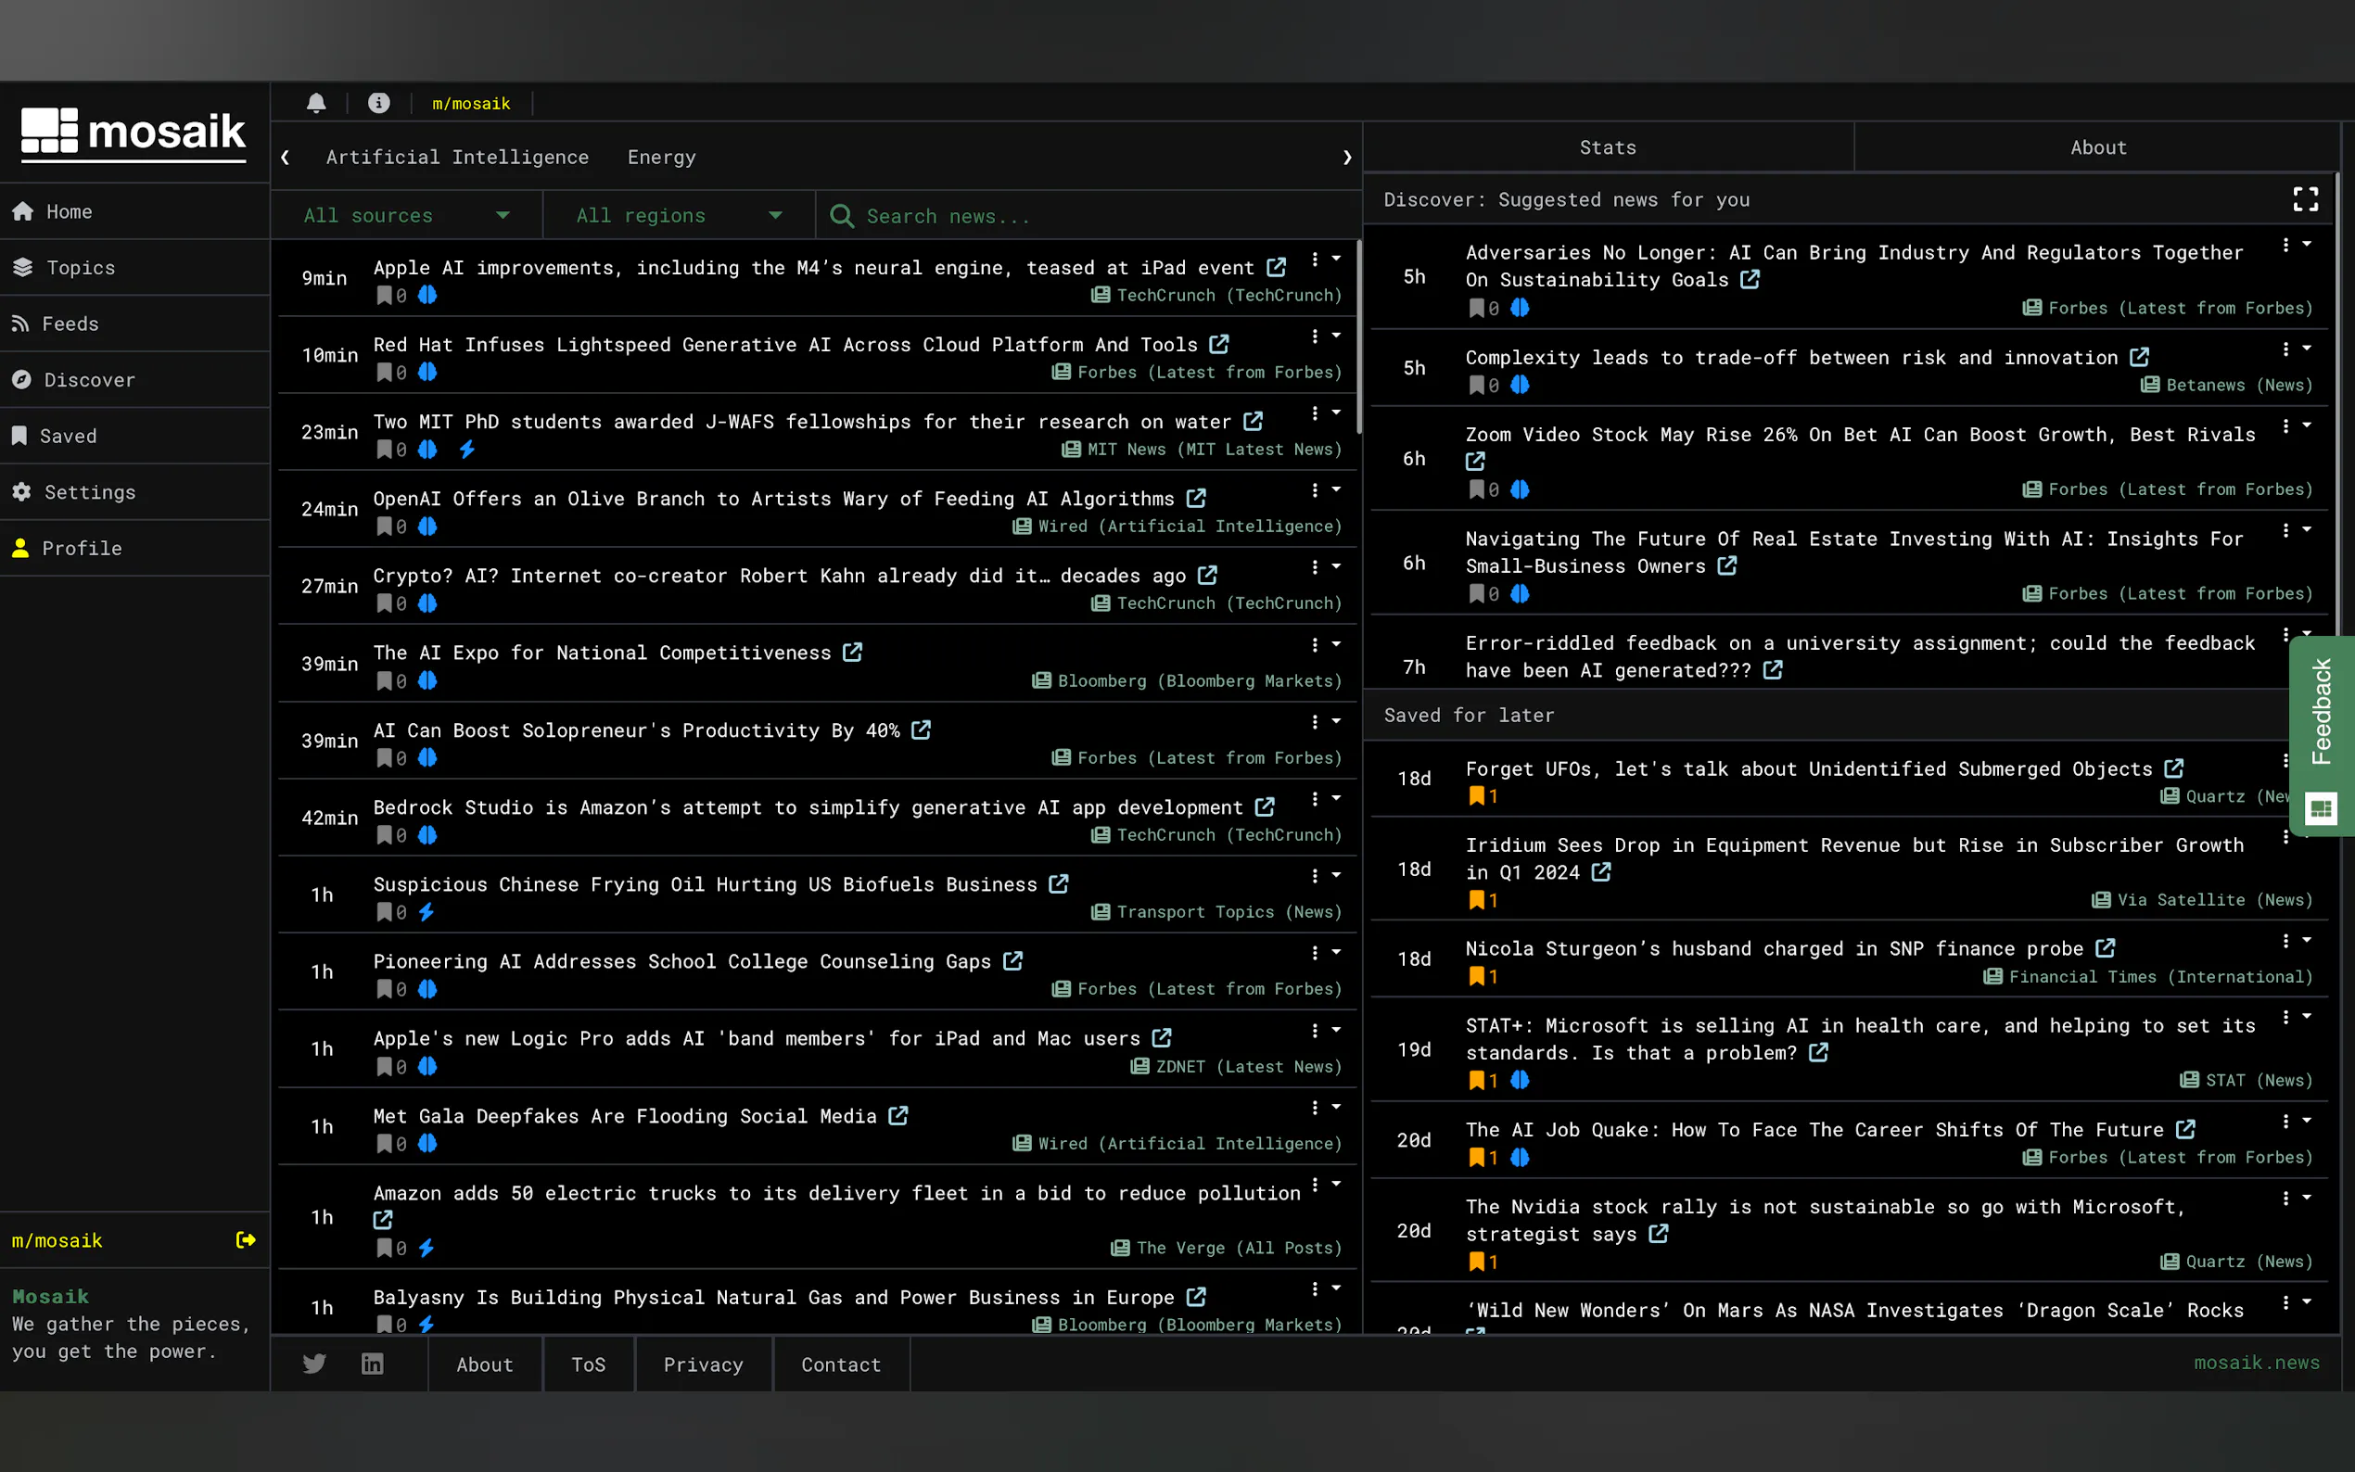Expand the AI Expo article with caret arrow
2355x1472 pixels.
tap(1337, 643)
